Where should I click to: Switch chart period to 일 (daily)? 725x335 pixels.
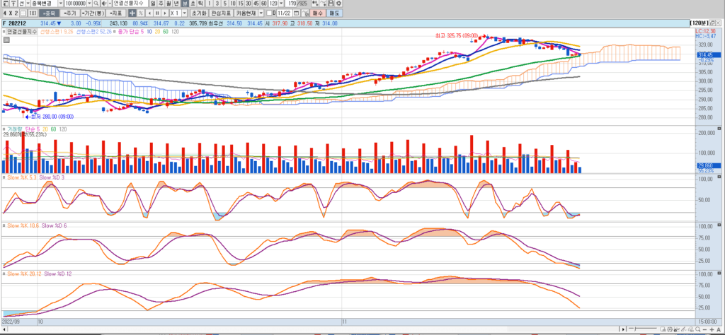tap(152, 4)
